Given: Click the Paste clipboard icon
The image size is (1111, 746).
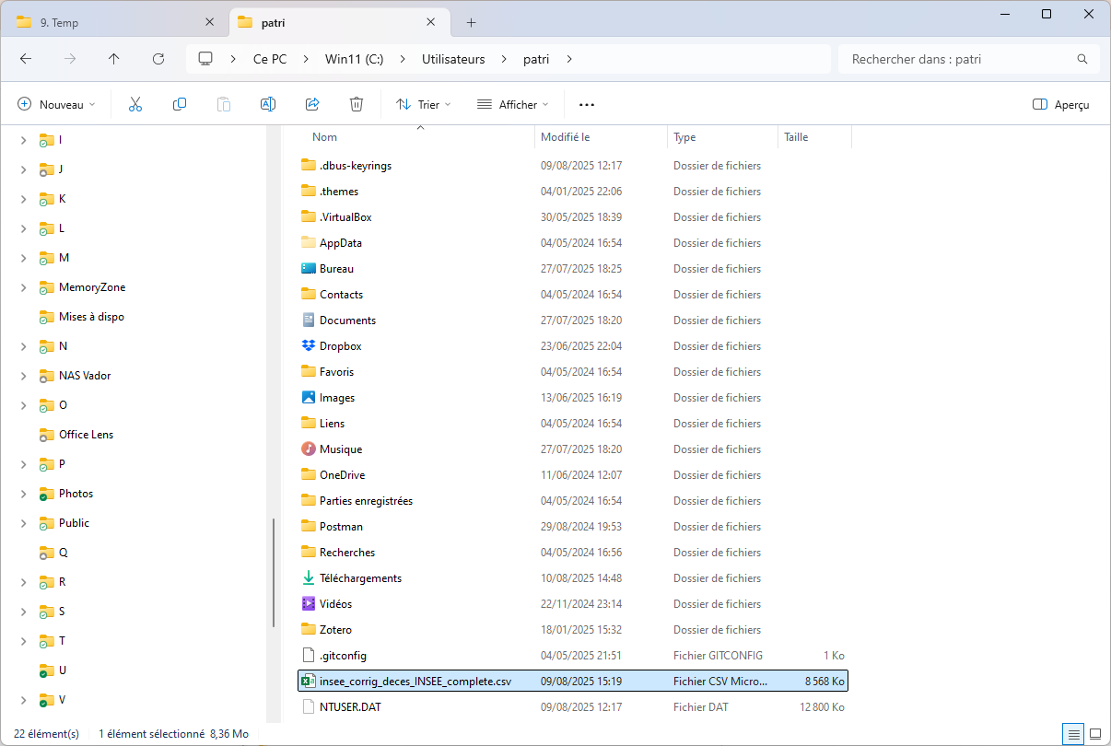Looking at the screenshot, I should coord(224,104).
